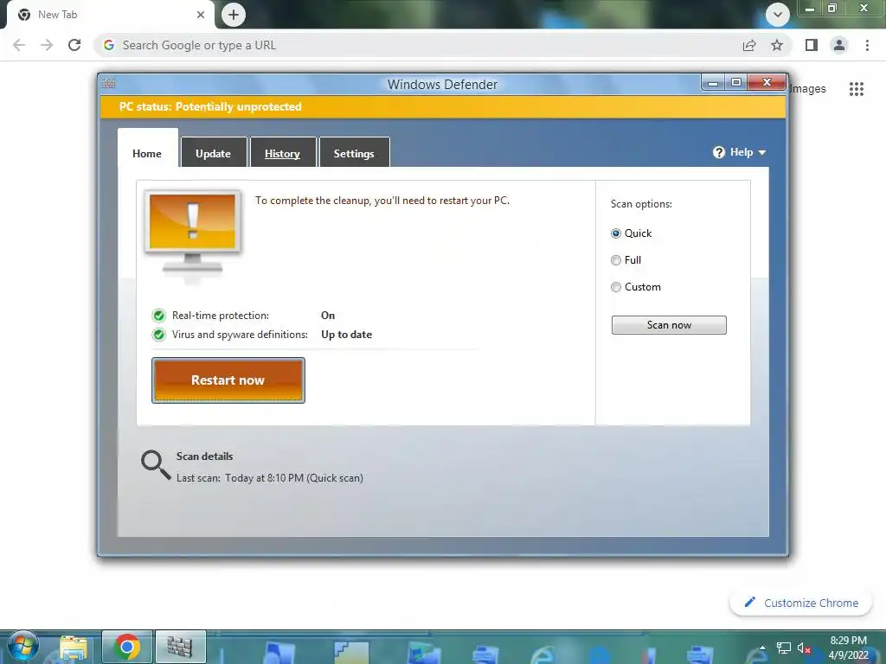Click the Scan now button
Viewport: 886px width, 664px height.
[x=669, y=325]
